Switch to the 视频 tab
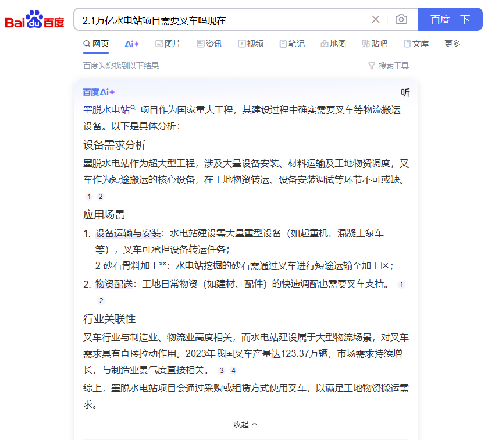This screenshot has height=440, width=488. click(x=251, y=44)
